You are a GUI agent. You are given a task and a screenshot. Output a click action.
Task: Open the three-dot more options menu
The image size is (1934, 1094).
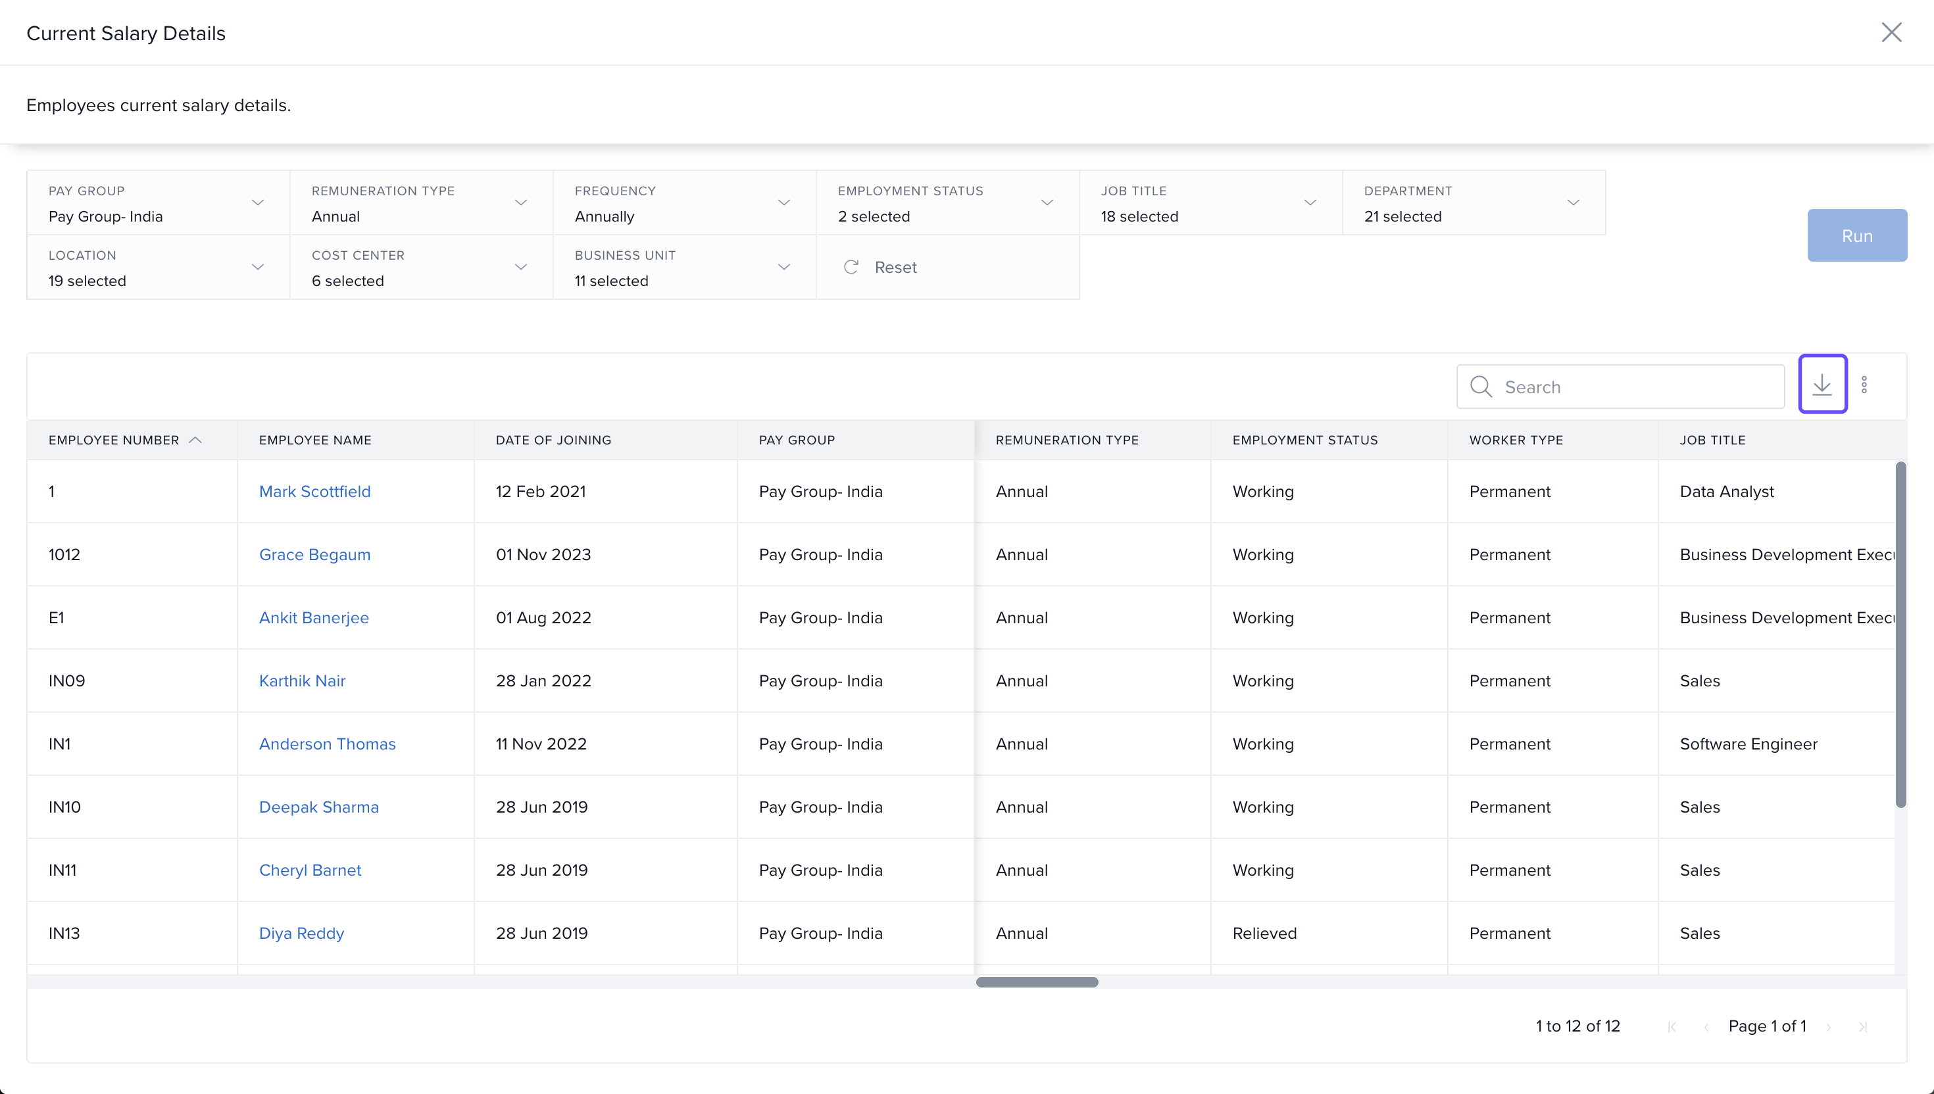point(1864,385)
